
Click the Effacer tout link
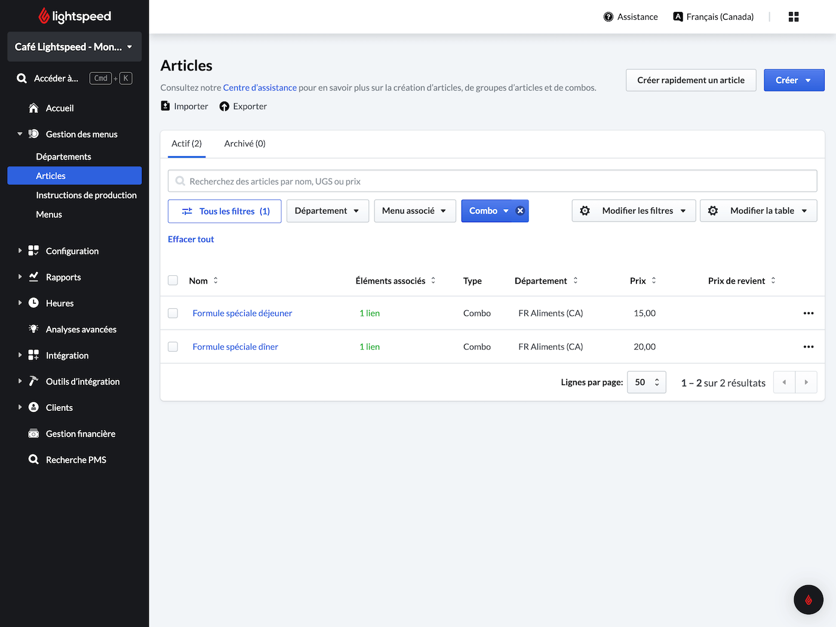coord(190,239)
